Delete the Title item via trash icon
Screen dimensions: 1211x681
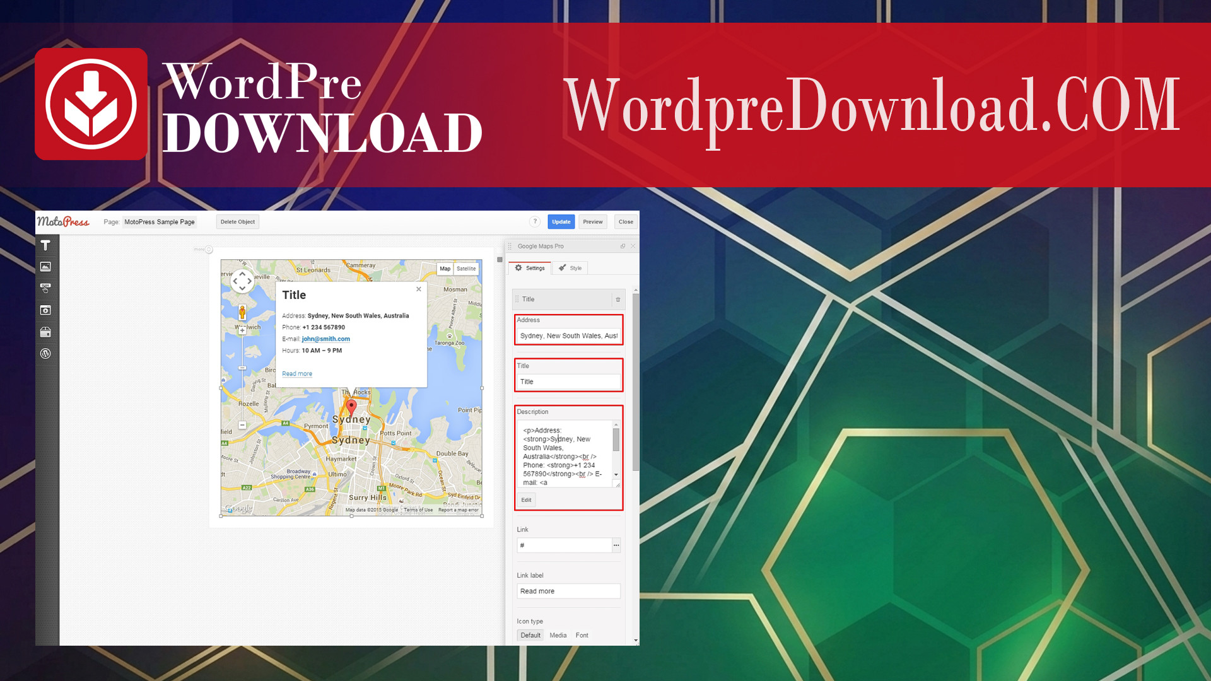(x=618, y=300)
